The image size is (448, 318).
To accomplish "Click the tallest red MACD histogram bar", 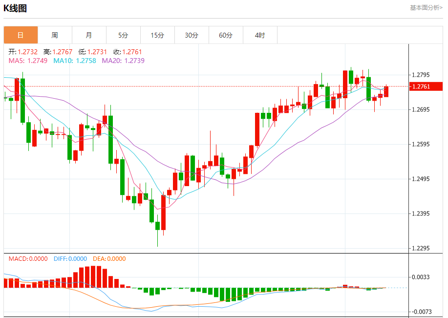I will click(x=93, y=276).
